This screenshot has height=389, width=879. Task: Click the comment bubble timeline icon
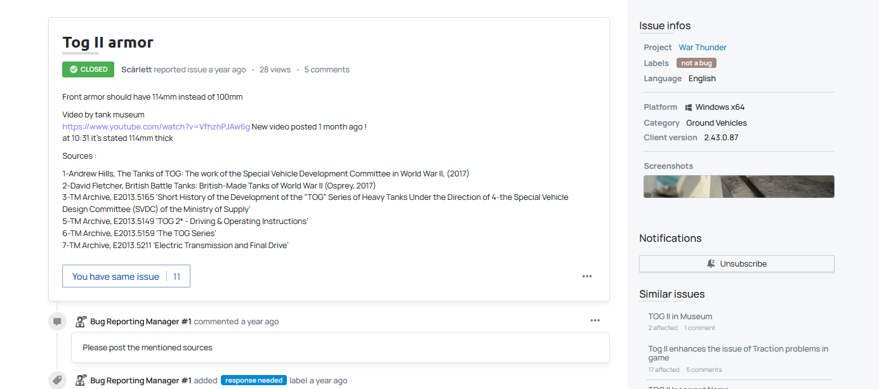tap(57, 322)
